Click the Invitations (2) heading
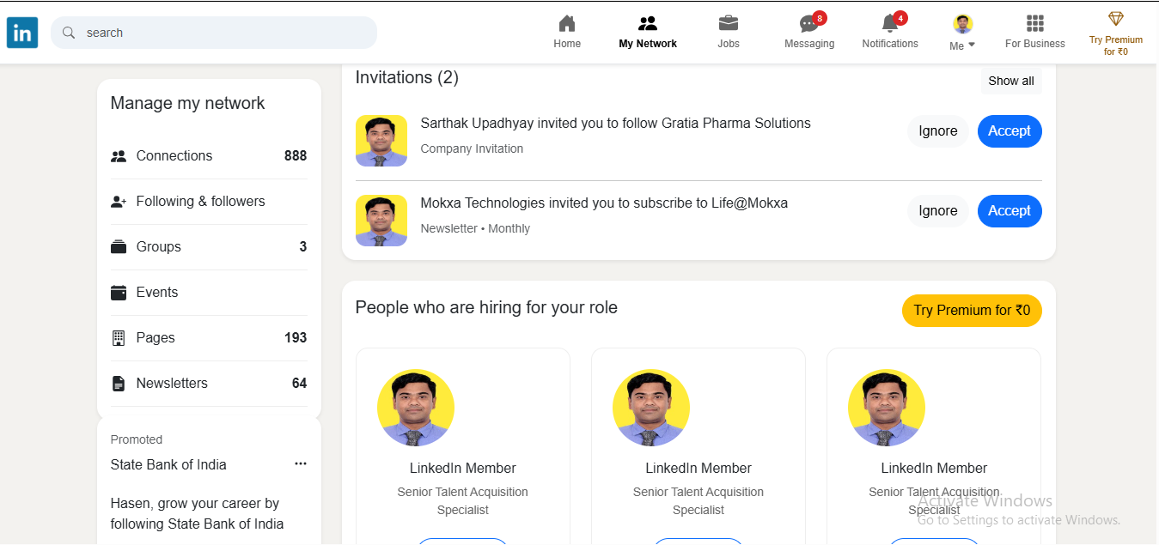The width and height of the screenshot is (1159, 545). coord(407,78)
